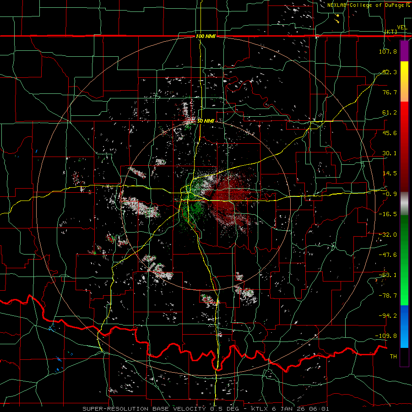Click the 61.2 velocity scale value

390,113
